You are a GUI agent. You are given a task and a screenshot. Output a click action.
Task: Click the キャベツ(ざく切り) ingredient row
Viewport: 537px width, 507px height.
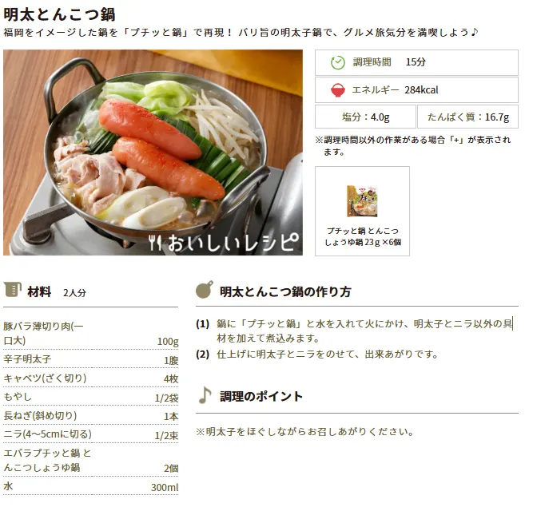[x=91, y=378]
